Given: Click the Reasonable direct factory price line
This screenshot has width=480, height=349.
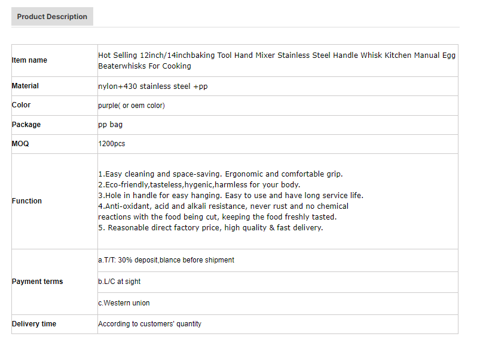Looking at the screenshot, I should 210,228.
